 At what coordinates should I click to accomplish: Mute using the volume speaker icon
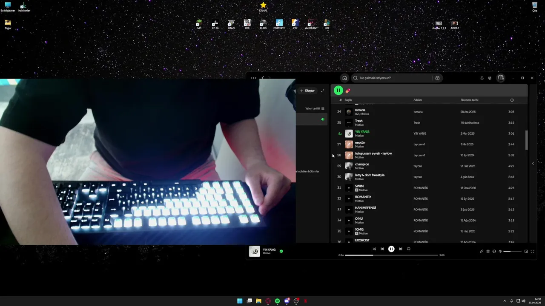500,251
